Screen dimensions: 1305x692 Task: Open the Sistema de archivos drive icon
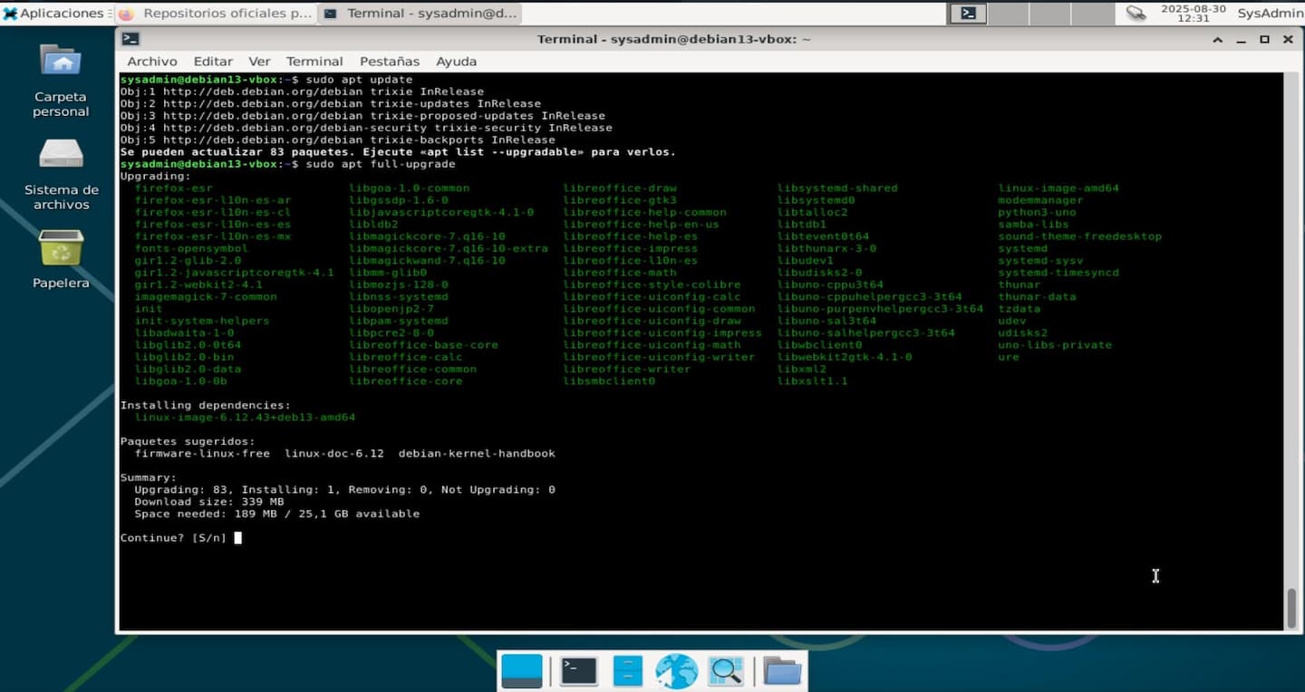coord(61,154)
